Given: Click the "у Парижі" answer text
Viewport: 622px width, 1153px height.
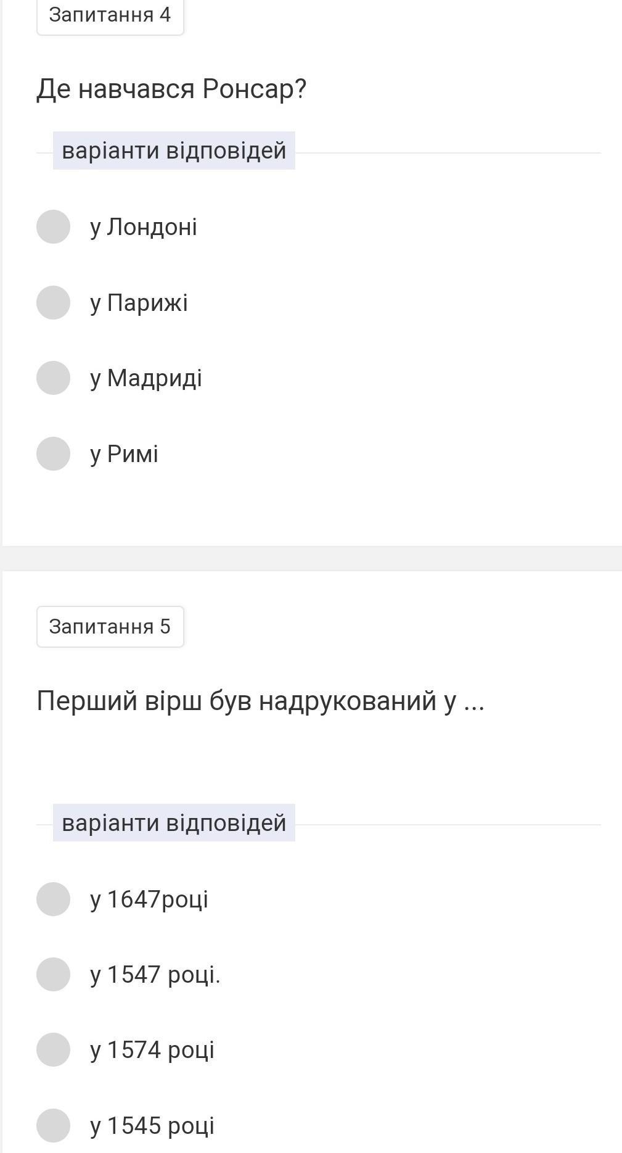Looking at the screenshot, I should [x=139, y=303].
